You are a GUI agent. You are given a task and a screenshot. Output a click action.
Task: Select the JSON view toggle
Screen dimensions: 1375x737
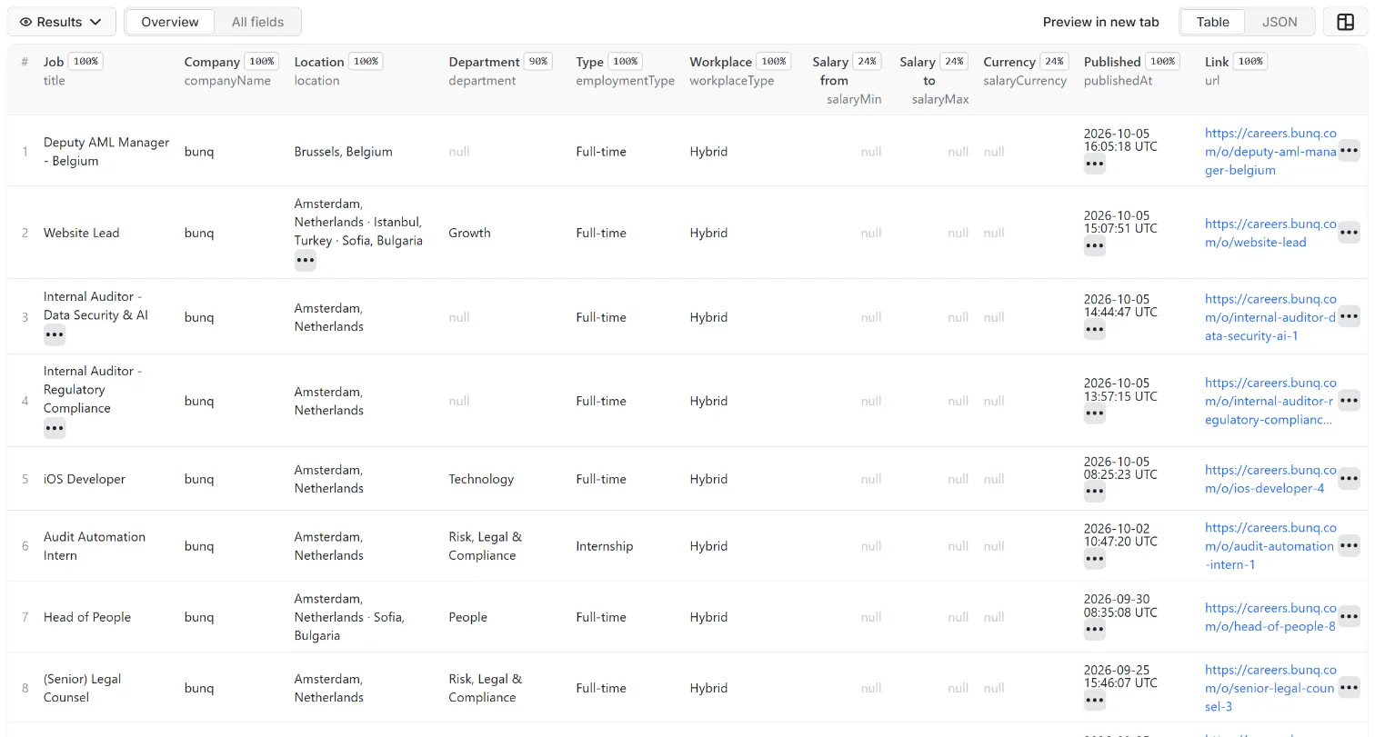pyautogui.click(x=1280, y=22)
